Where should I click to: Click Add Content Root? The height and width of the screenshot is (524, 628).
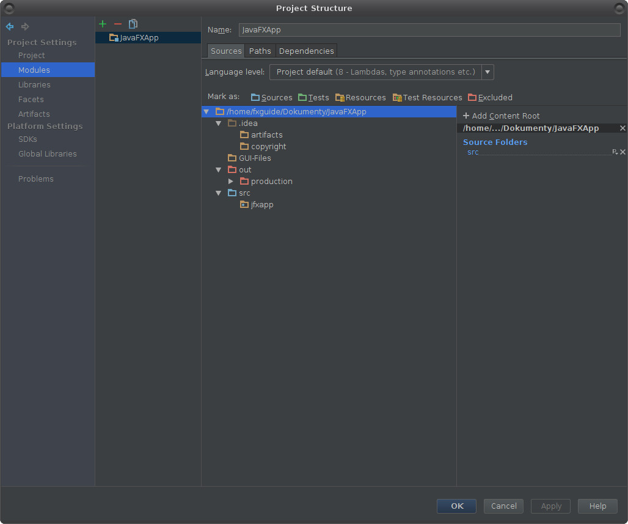(501, 116)
